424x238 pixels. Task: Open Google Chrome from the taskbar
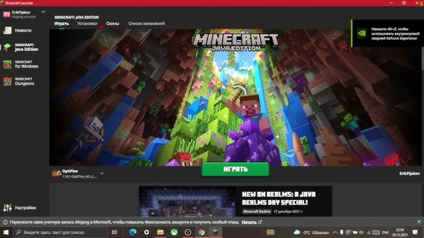click(201, 232)
